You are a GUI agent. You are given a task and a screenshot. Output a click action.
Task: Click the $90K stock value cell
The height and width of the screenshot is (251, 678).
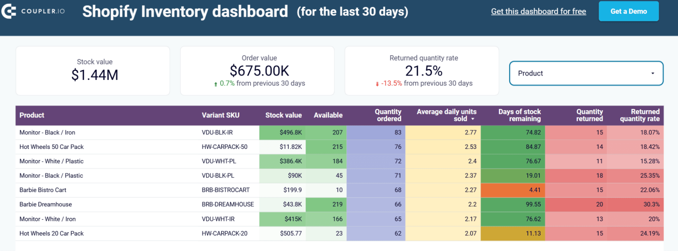coord(283,176)
